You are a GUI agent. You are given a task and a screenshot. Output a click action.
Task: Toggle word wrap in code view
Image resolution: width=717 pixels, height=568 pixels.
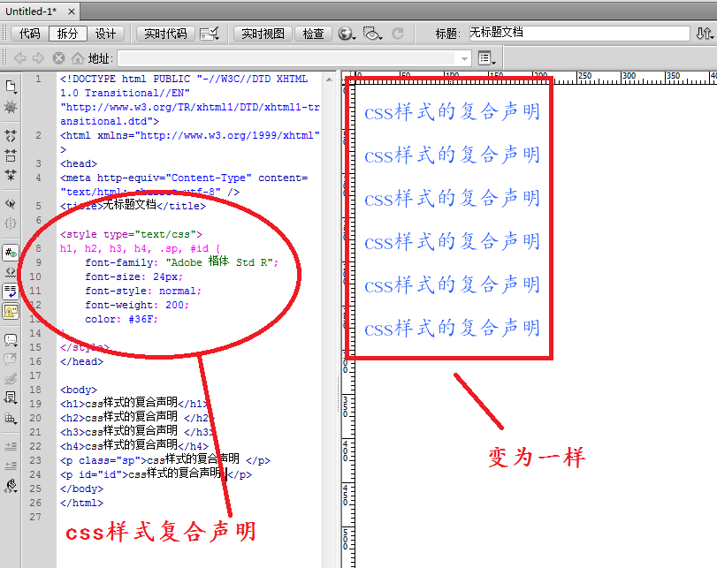(11, 292)
